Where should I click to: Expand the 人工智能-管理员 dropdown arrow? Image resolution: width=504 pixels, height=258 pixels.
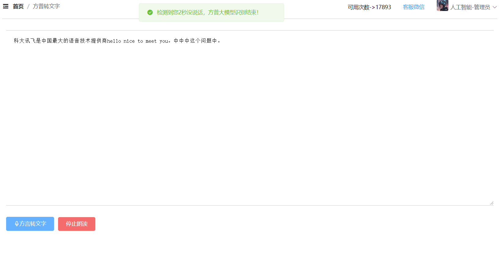pos(495,7)
